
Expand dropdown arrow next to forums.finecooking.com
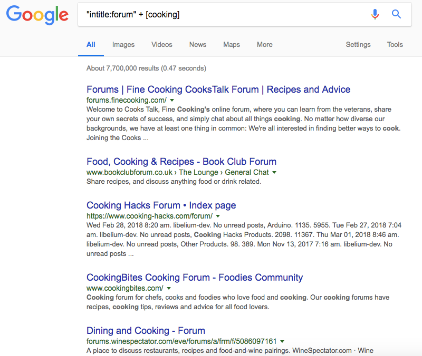[172, 100]
